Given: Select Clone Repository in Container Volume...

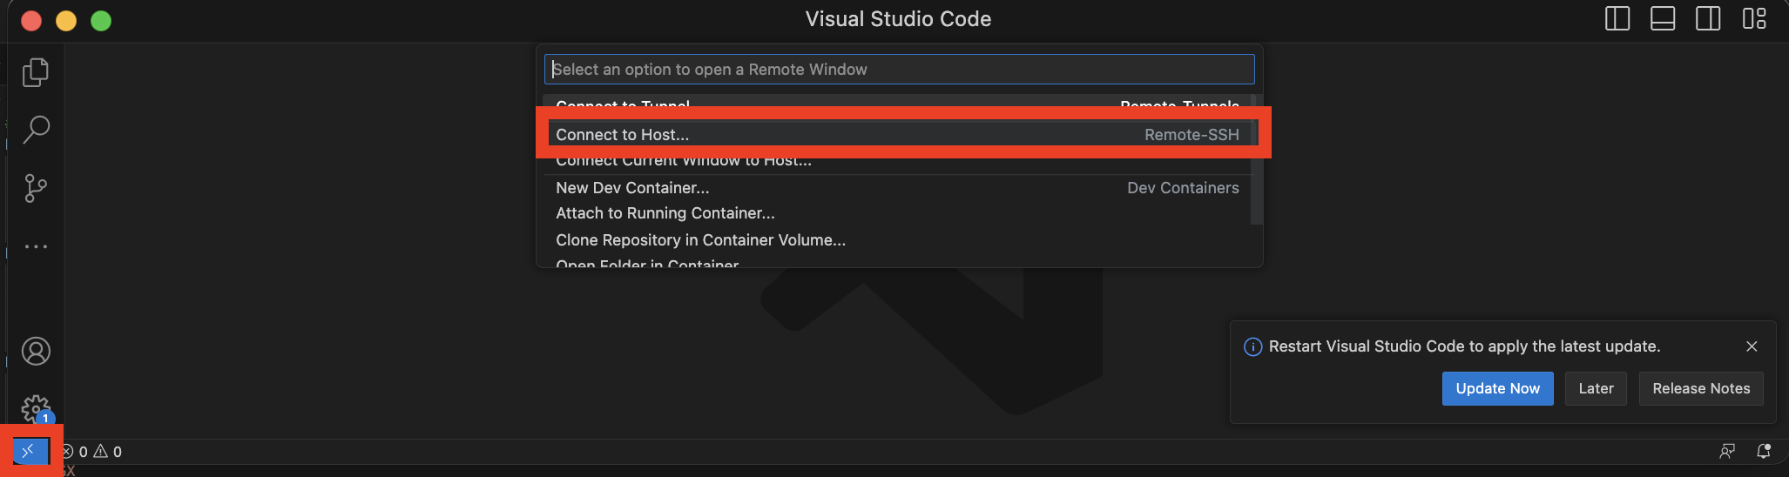Looking at the screenshot, I should pyautogui.click(x=897, y=240).
